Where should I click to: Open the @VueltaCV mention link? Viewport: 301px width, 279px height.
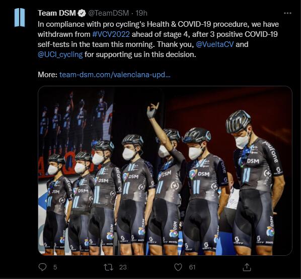215,44
